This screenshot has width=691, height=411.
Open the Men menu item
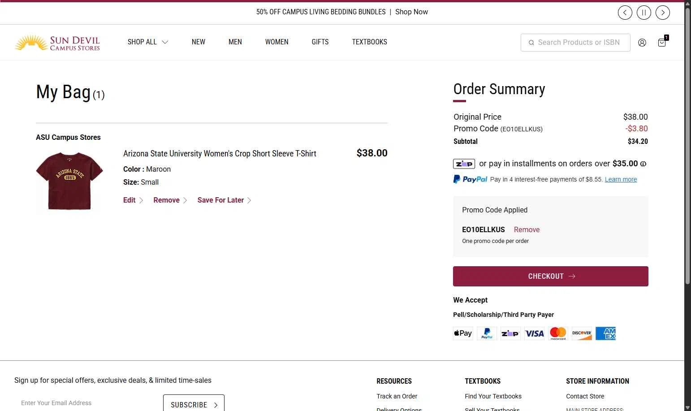pos(235,42)
